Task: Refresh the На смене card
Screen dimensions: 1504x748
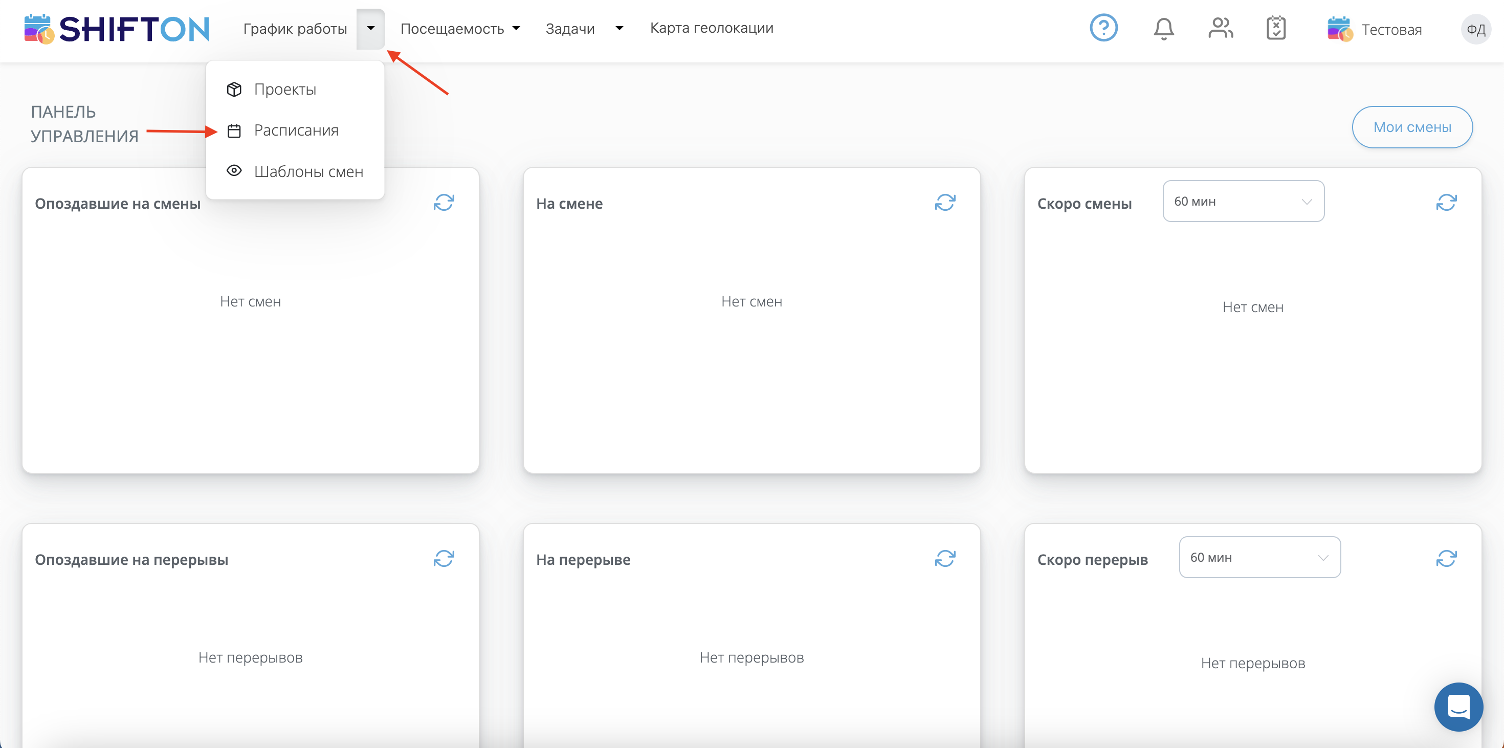Action: tap(945, 203)
